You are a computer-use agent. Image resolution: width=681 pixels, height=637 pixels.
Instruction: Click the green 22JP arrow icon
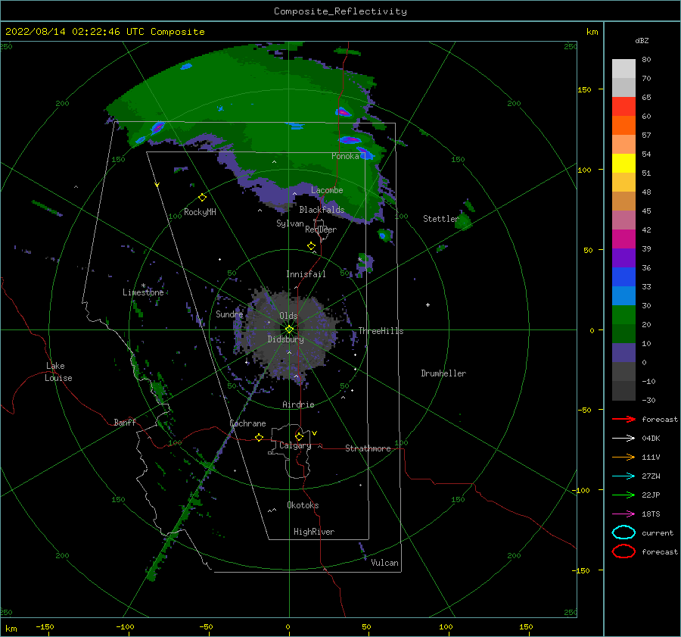[623, 495]
